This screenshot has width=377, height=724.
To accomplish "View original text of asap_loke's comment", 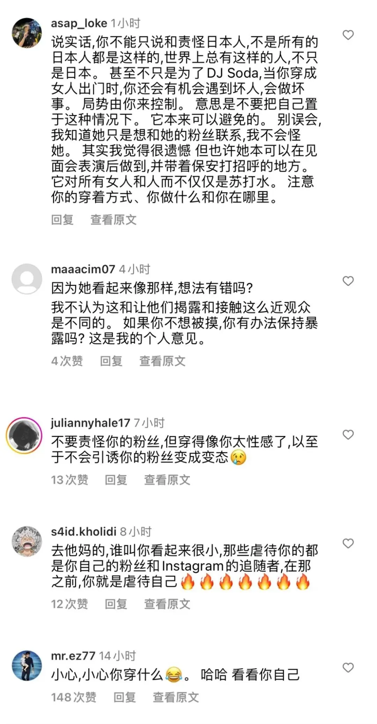I will pos(113,220).
